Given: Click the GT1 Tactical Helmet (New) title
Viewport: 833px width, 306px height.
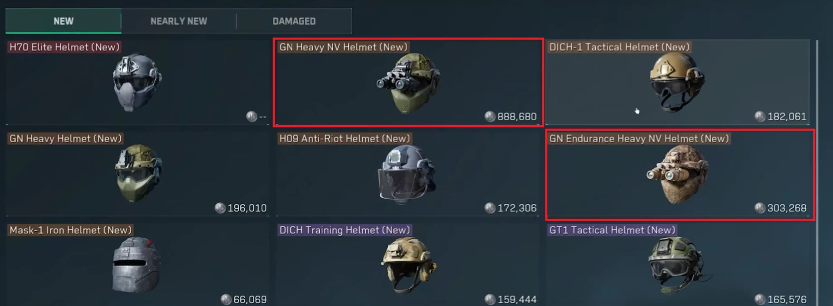Looking at the screenshot, I should pos(612,230).
